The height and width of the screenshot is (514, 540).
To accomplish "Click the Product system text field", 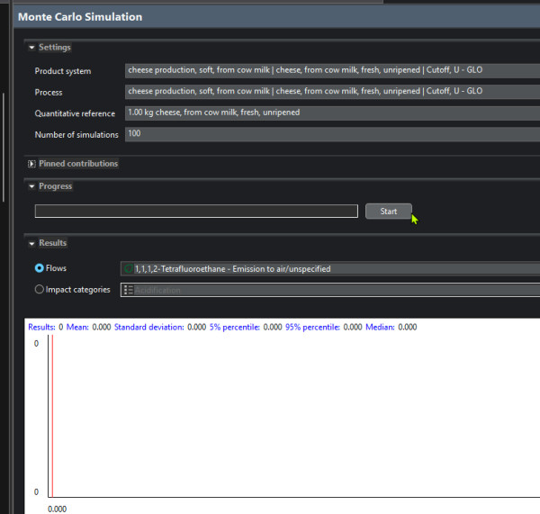I will (329, 70).
